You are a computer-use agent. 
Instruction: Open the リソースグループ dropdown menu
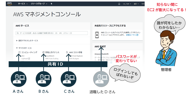[39, 4]
